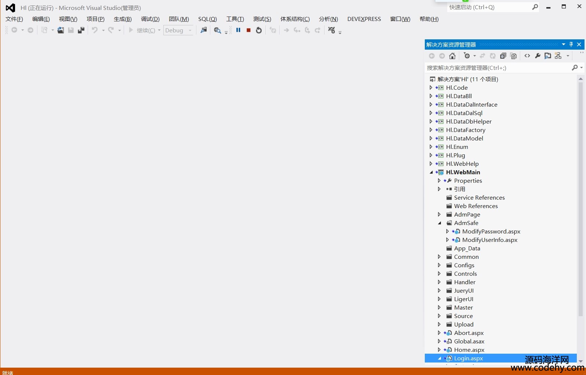
Task: Click the Save All disks icon
Action: pyautogui.click(x=81, y=30)
